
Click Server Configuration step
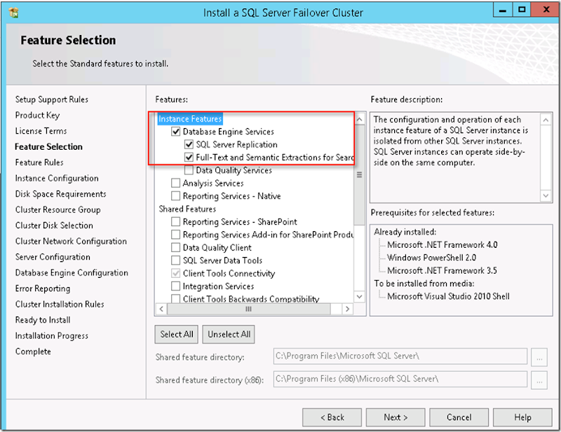53,257
